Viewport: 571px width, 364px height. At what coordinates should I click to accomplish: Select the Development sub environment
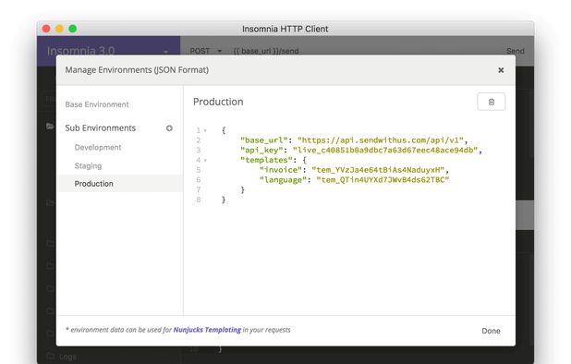[x=98, y=148]
